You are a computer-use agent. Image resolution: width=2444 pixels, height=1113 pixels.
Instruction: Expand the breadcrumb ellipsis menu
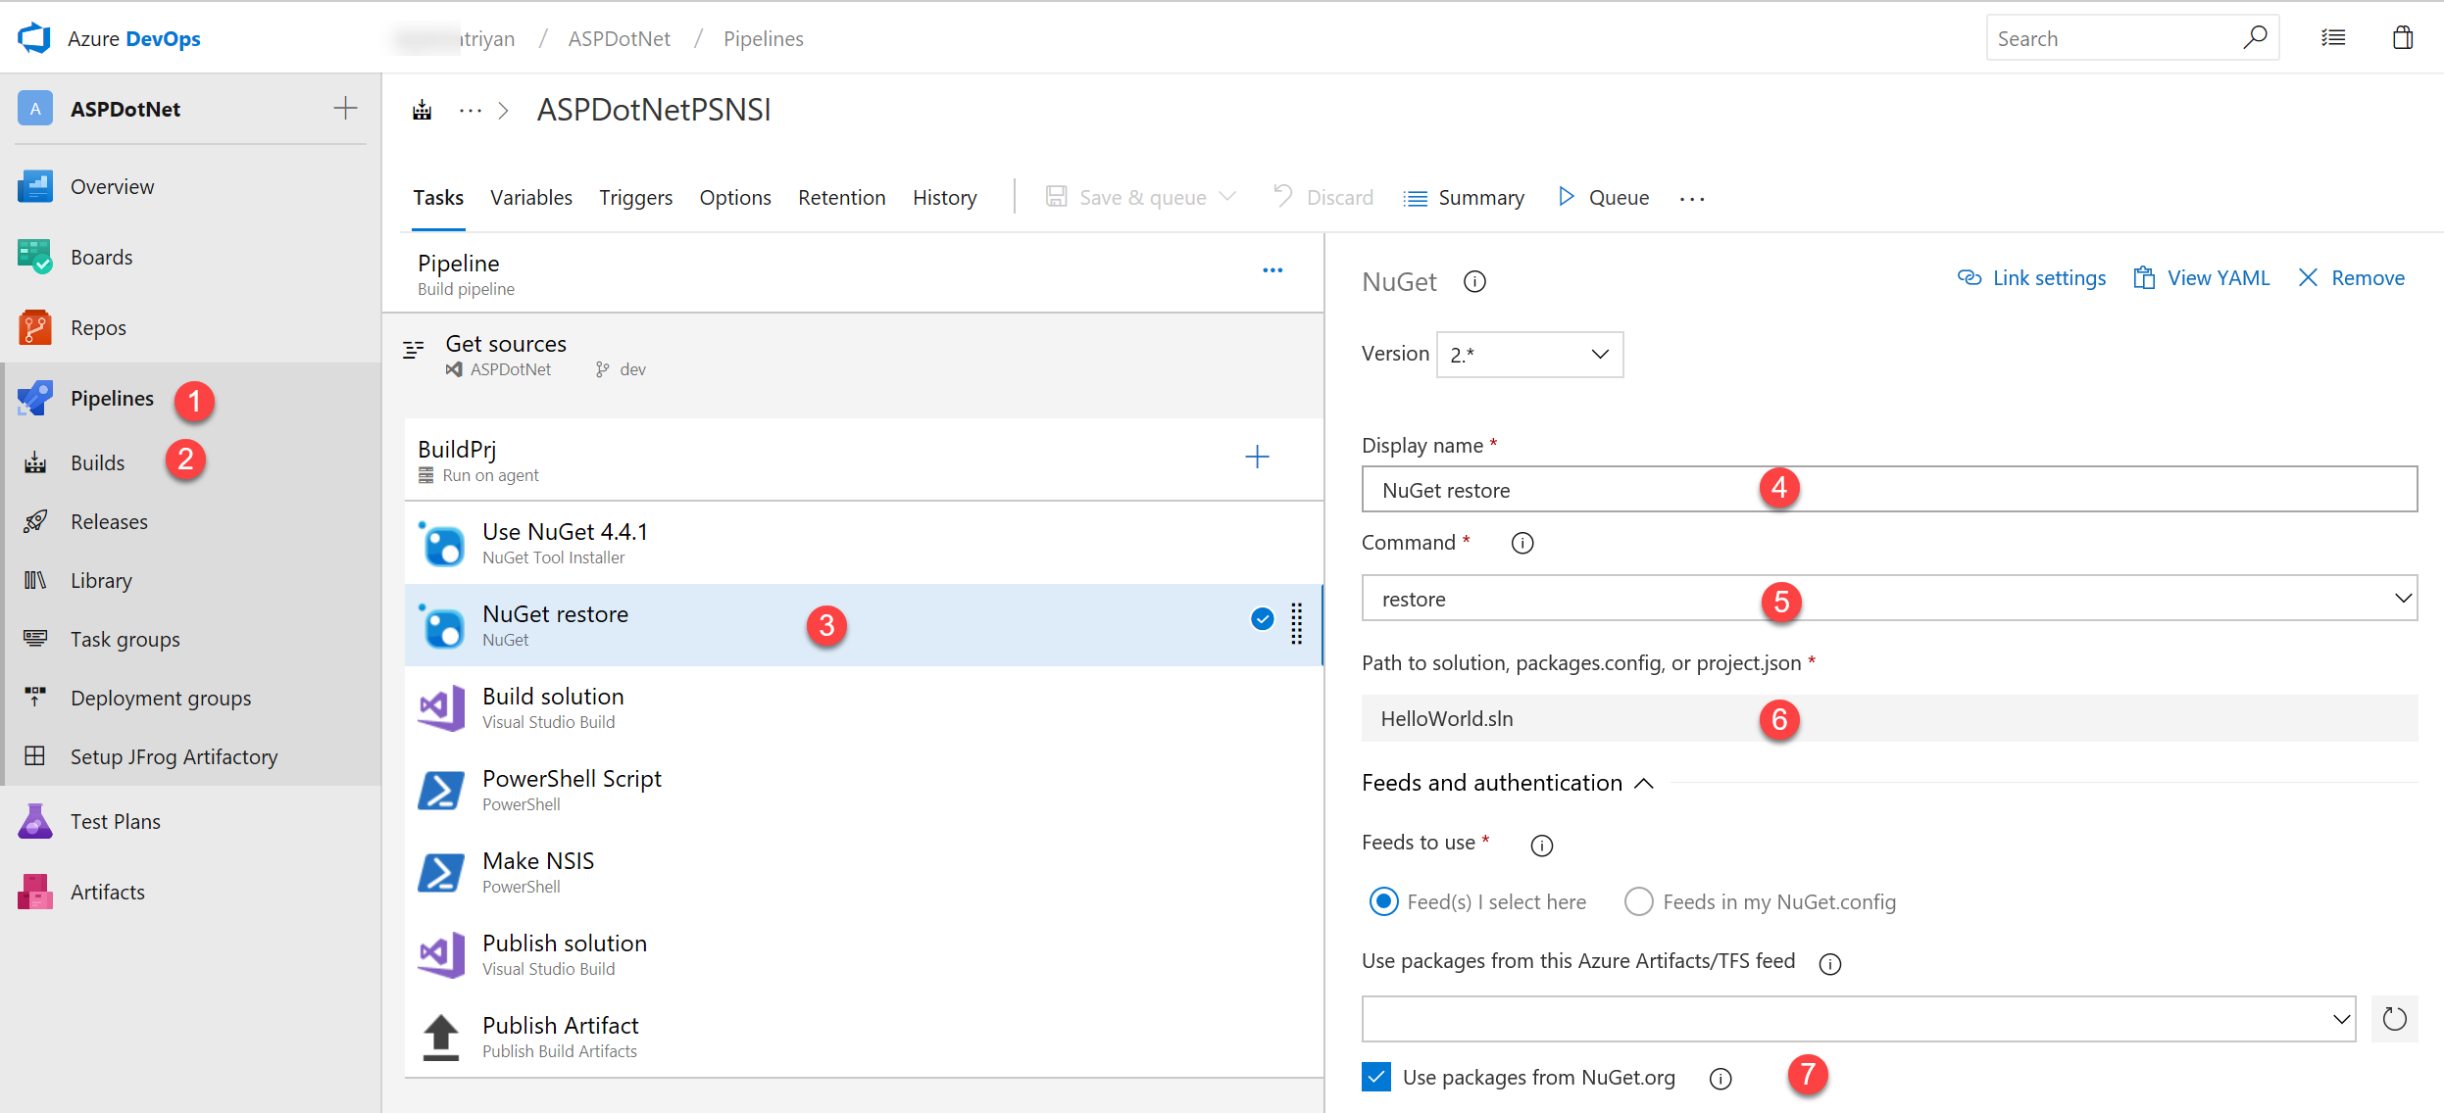click(471, 111)
